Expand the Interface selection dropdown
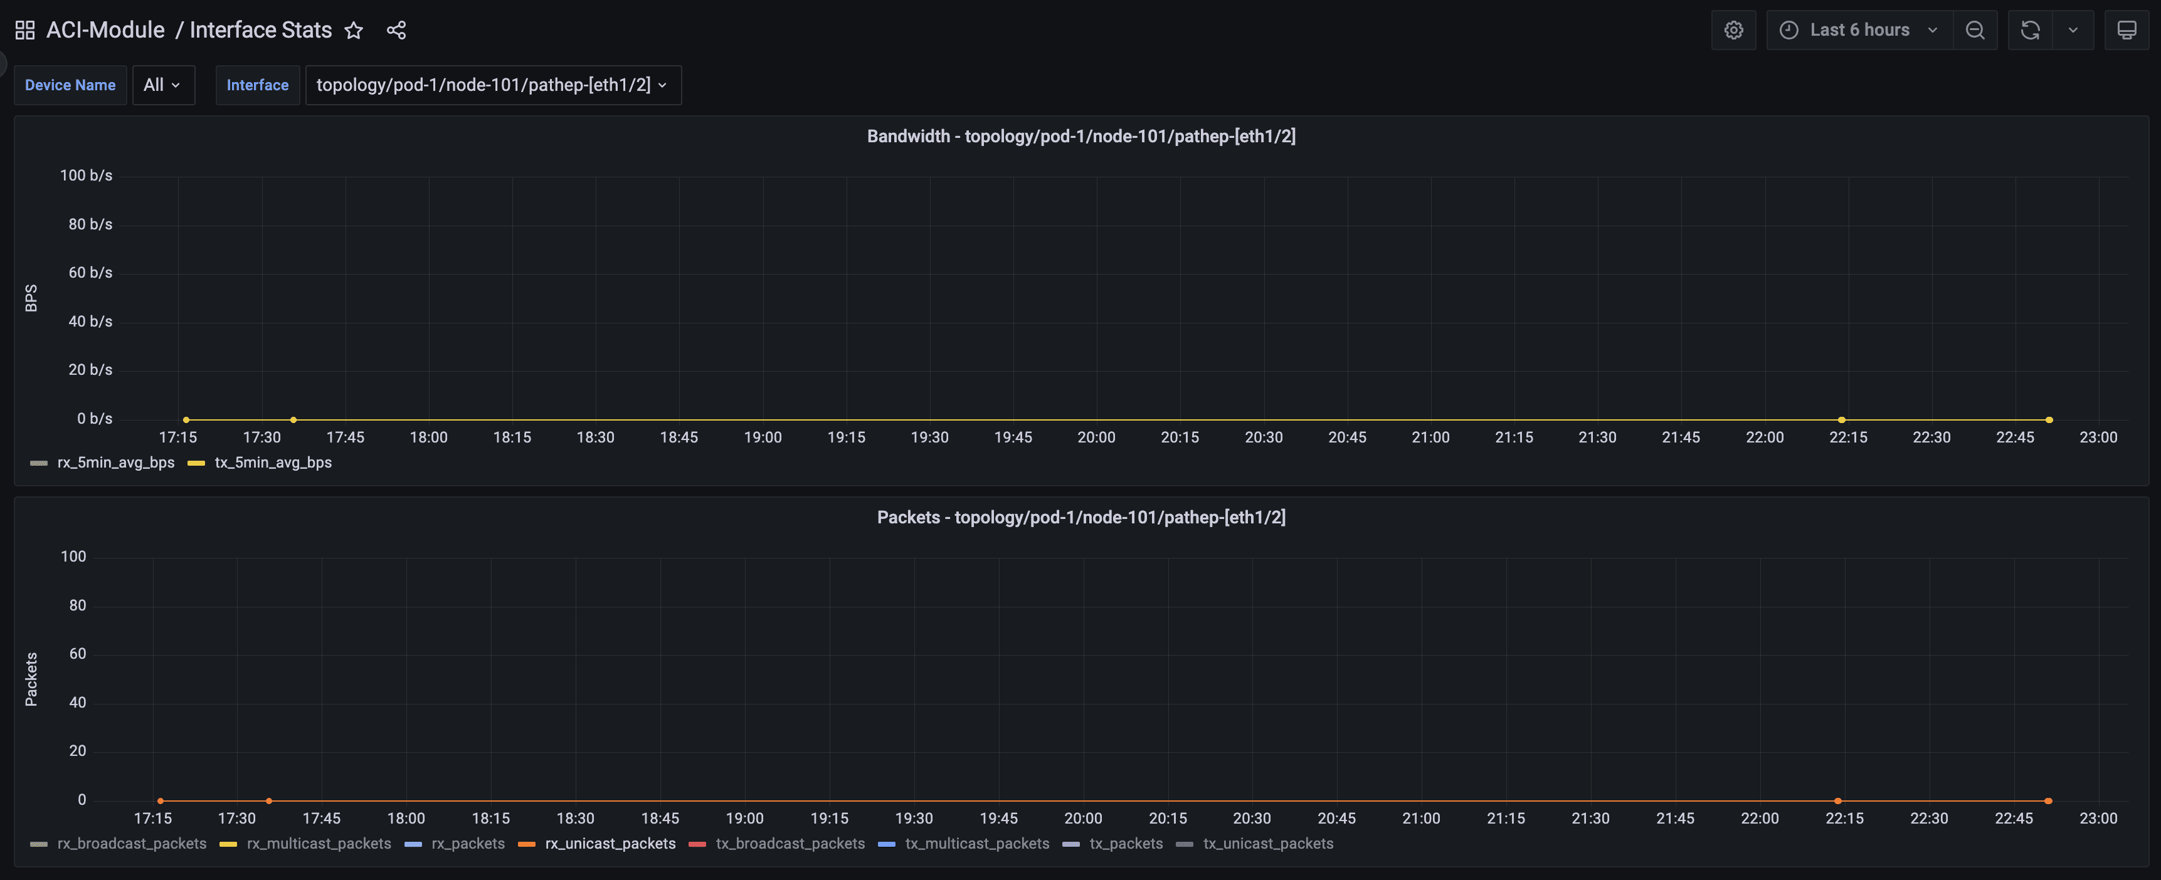 pos(492,85)
